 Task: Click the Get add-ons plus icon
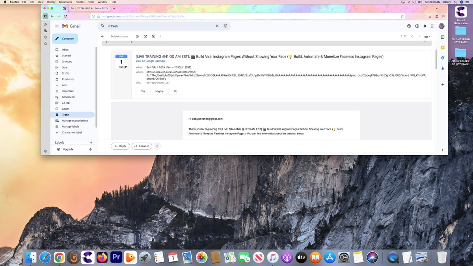point(443,85)
